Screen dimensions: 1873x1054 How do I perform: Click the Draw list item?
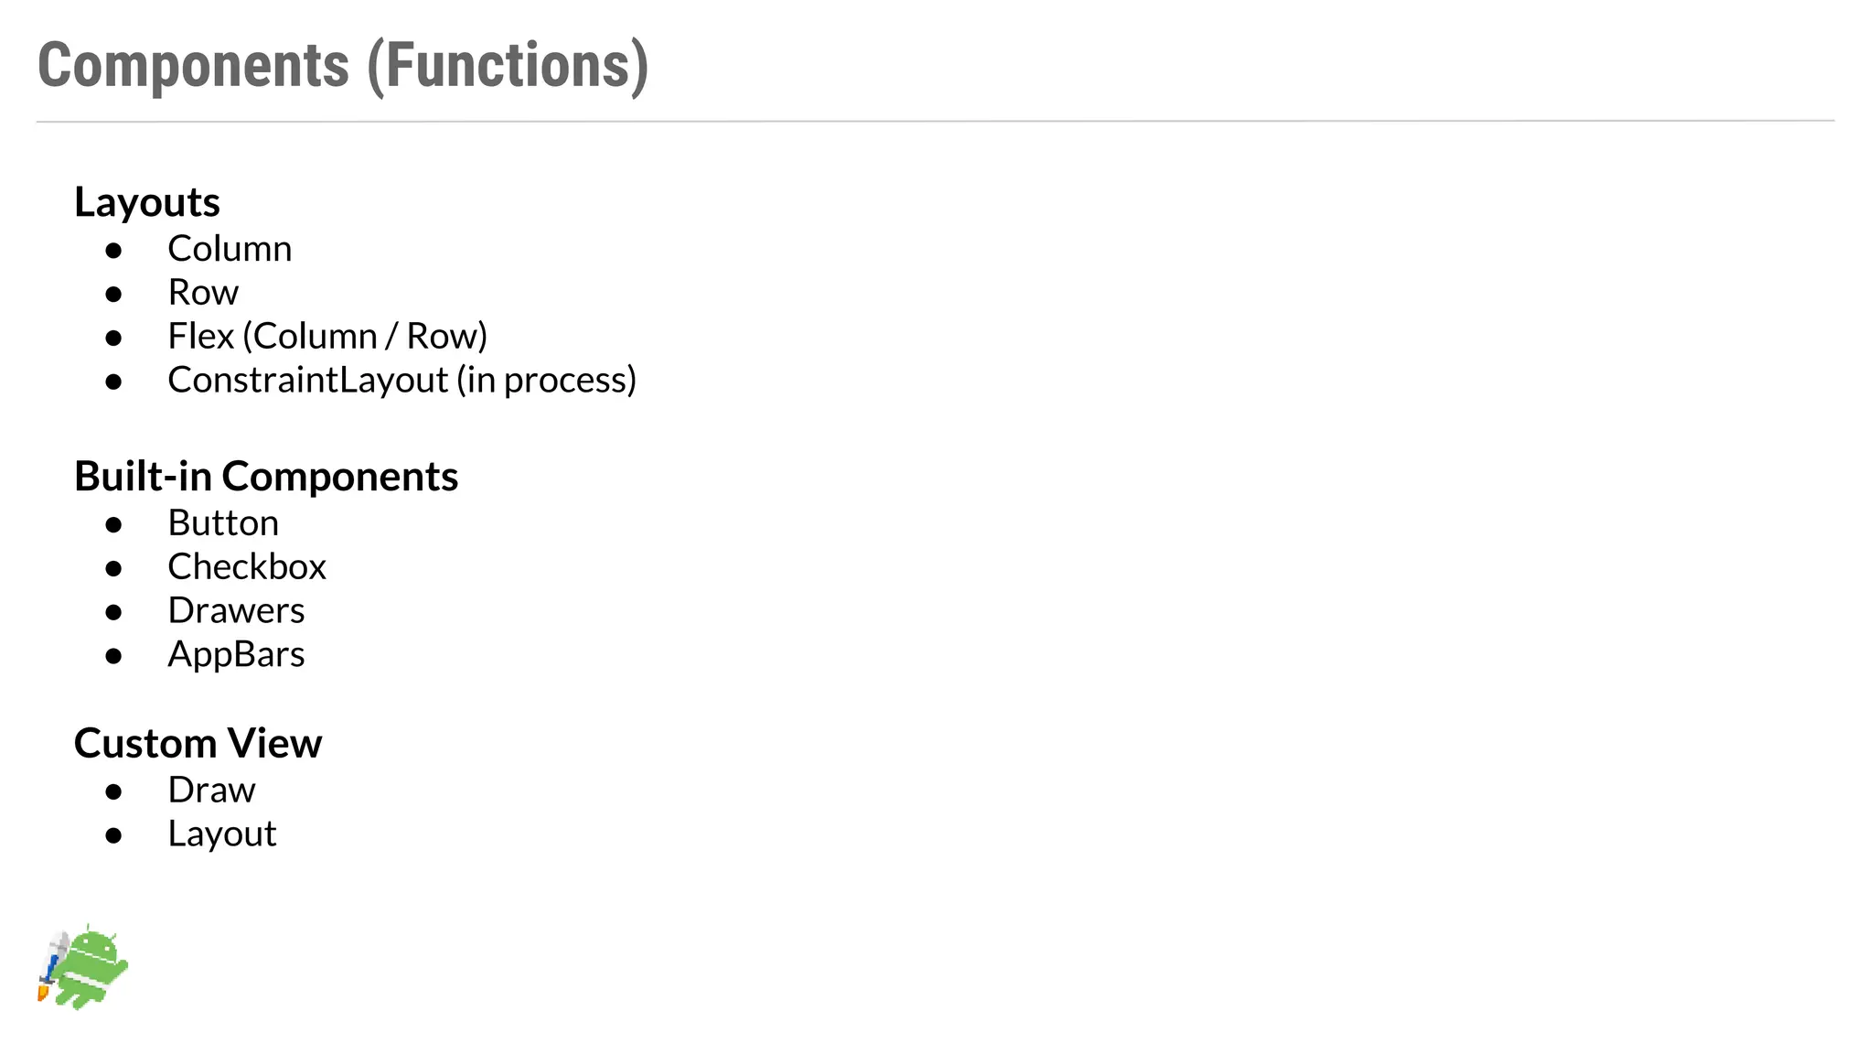point(211,790)
